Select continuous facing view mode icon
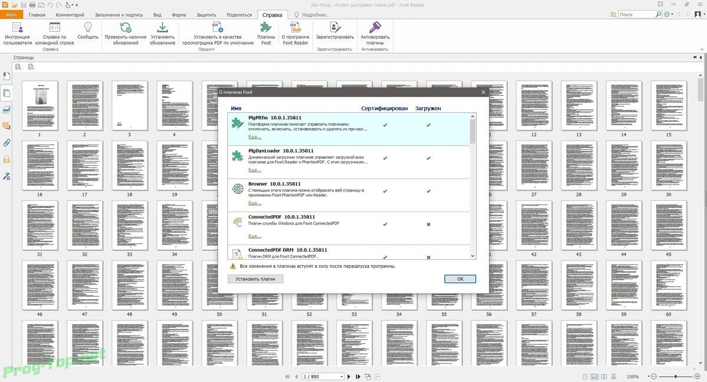Viewport: 707px width, 382px height. pyautogui.click(x=613, y=377)
